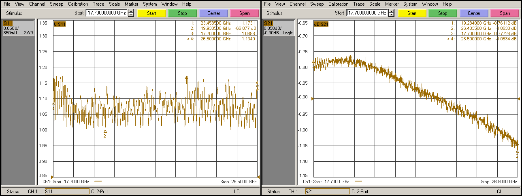Click pink Span button in S21 window
Image resolution: width=522 pixels, height=196 pixels.
click(x=505, y=13)
